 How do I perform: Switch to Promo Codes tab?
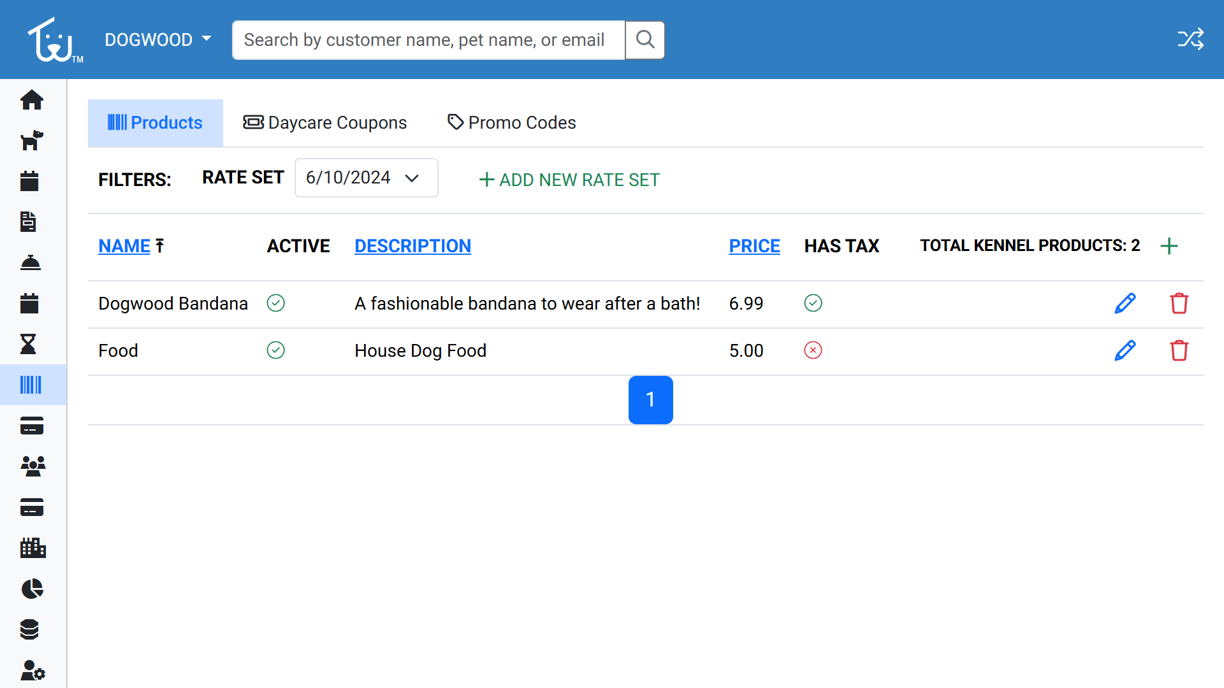(511, 123)
